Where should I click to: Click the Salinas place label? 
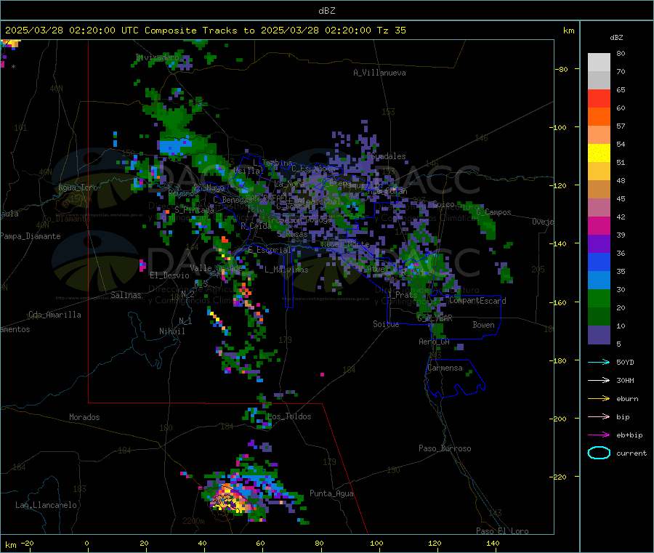[126, 295]
